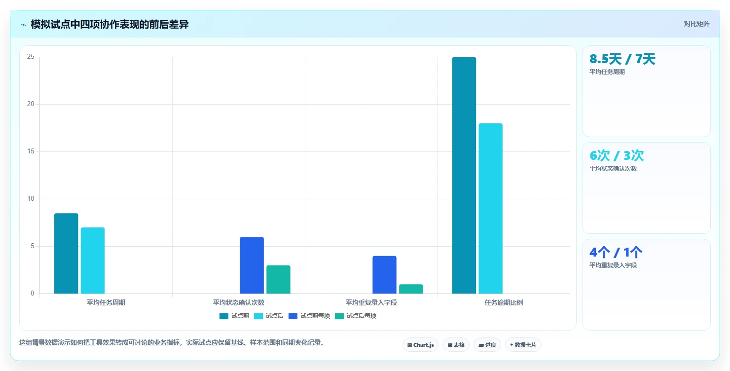Image resolution: width=730 pixels, height=371 pixels.
Task: Select the 表格 tag chip
Action: (456, 345)
